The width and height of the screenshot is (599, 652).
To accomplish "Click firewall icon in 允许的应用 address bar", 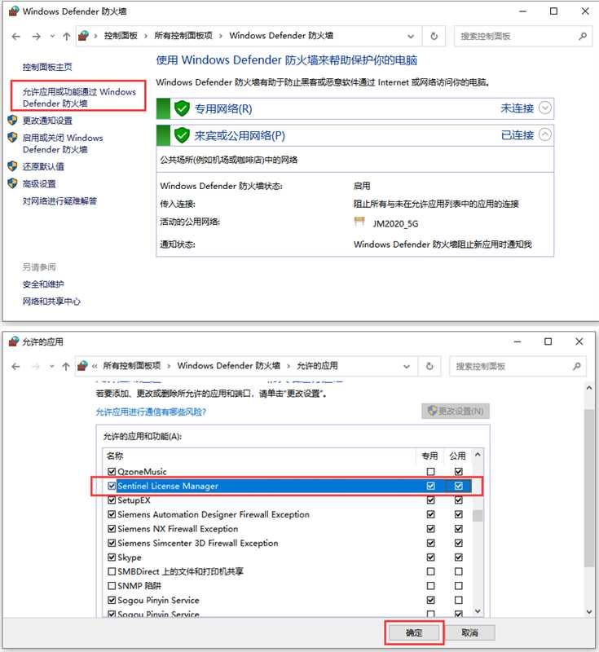I will click(83, 366).
